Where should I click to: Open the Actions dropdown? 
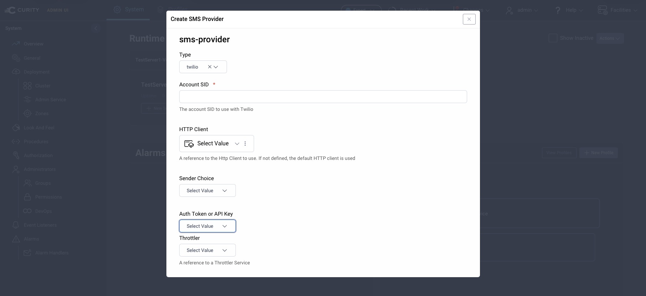tap(610, 38)
